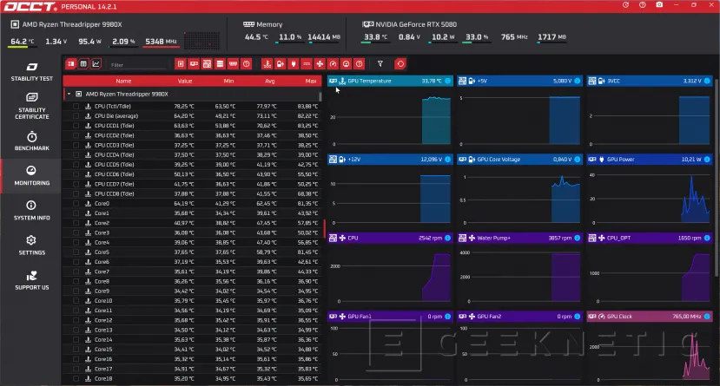
Task: Switch to split table and graph view
Action: [70, 63]
